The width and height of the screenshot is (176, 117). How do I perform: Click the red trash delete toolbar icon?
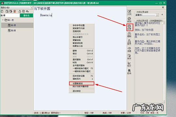click(x=15, y=11)
